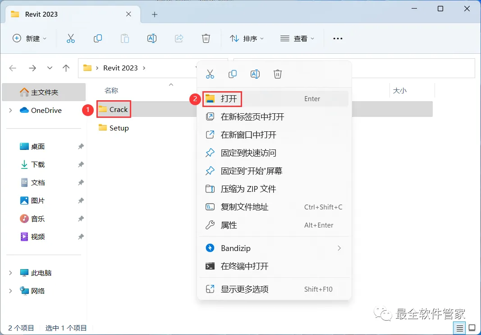Screen dimensions: 481x335
Task: Select the 主文件夹 (Home) sidebar item
Action: coord(44,92)
